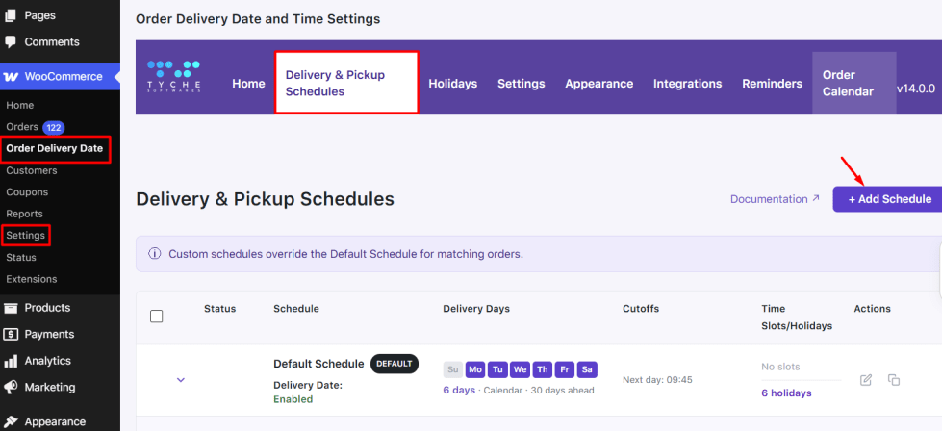The width and height of the screenshot is (942, 431).
Task: Toggle the Th delivery day chip
Action: 542,369
